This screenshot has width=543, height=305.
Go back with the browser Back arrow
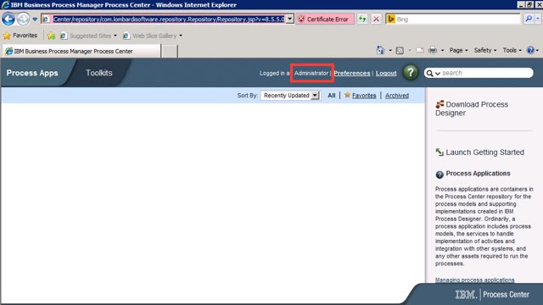(8, 19)
